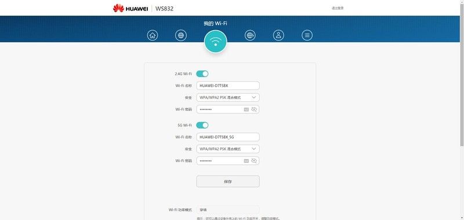
Task: Open the Internet globe icon
Action: click(181, 35)
